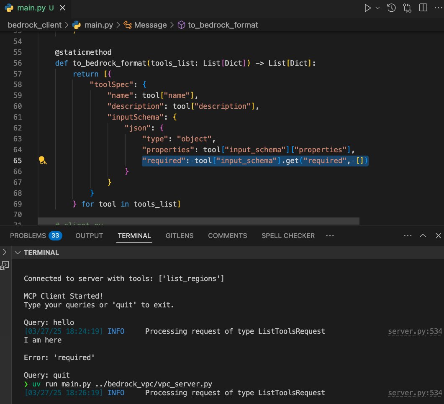Switch to the PROBLEMS panel tab
Viewport: 444px width, 404px height.
[28, 236]
